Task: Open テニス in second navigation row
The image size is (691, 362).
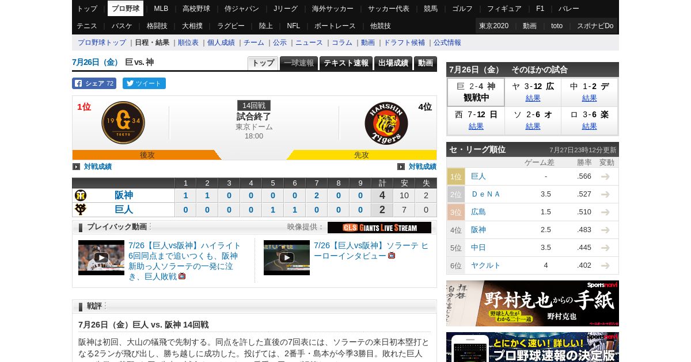Action: (87, 26)
